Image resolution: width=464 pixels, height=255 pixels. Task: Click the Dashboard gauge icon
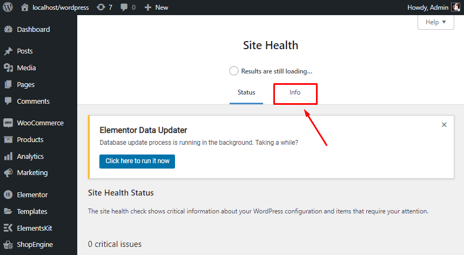[8, 30]
